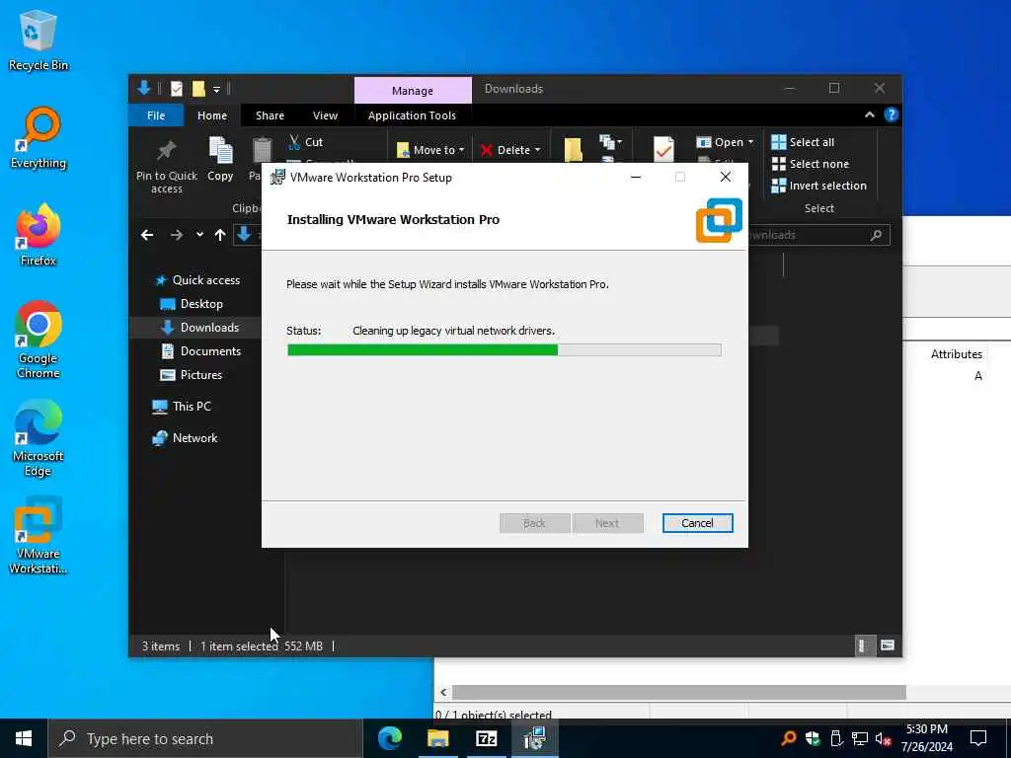
Task: Click the Properties icon in the quick access toolbar
Action: pyautogui.click(x=176, y=89)
